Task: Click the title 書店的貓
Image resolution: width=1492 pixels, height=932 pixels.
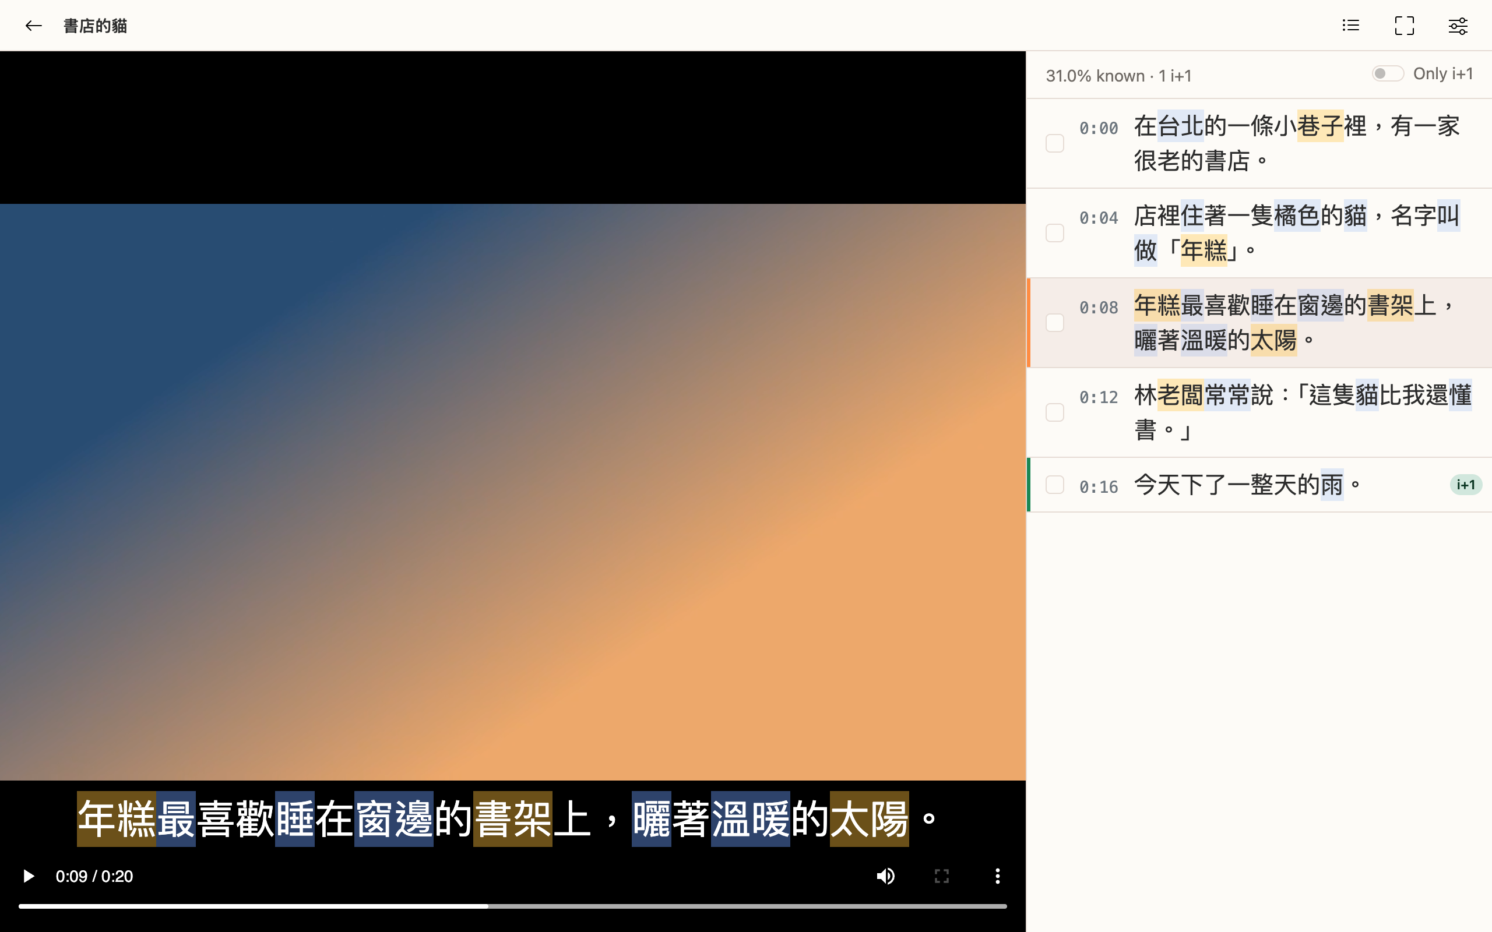Action: 95,26
